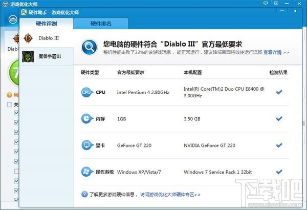
Task: Click the Intel Pentium 4 2.80GHz requirement
Action: (x=143, y=92)
